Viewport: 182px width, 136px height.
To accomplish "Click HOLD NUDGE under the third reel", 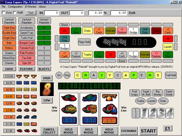I will click(x=109, y=131).
